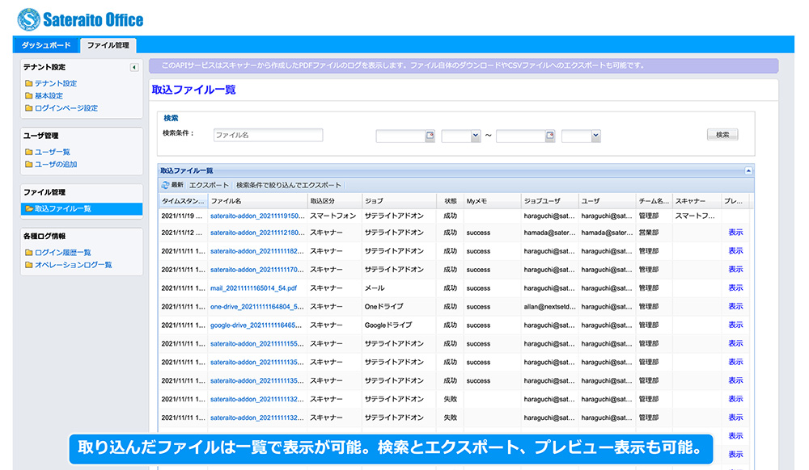The height and width of the screenshot is (470, 809).
Task: Open the start date calendar picker icon
Action: [430, 136]
